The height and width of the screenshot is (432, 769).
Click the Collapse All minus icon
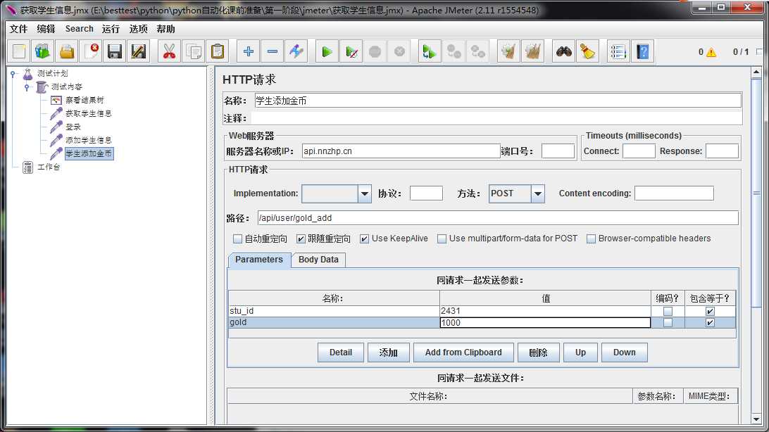click(x=273, y=51)
